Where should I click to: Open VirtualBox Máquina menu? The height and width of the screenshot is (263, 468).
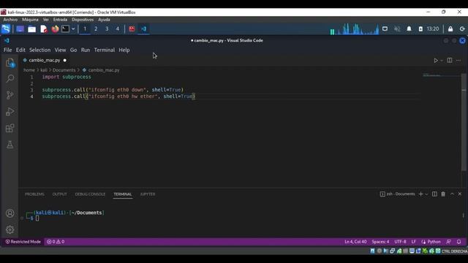30,20
